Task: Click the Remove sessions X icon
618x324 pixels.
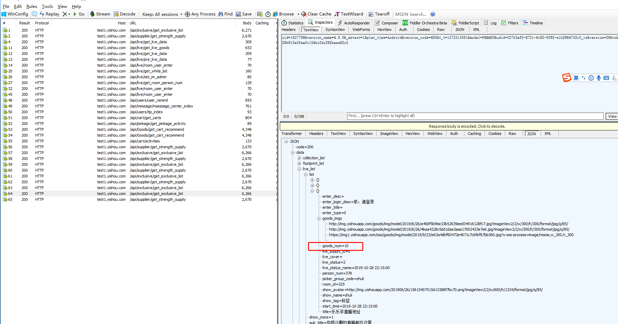Action: pos(65,14)
